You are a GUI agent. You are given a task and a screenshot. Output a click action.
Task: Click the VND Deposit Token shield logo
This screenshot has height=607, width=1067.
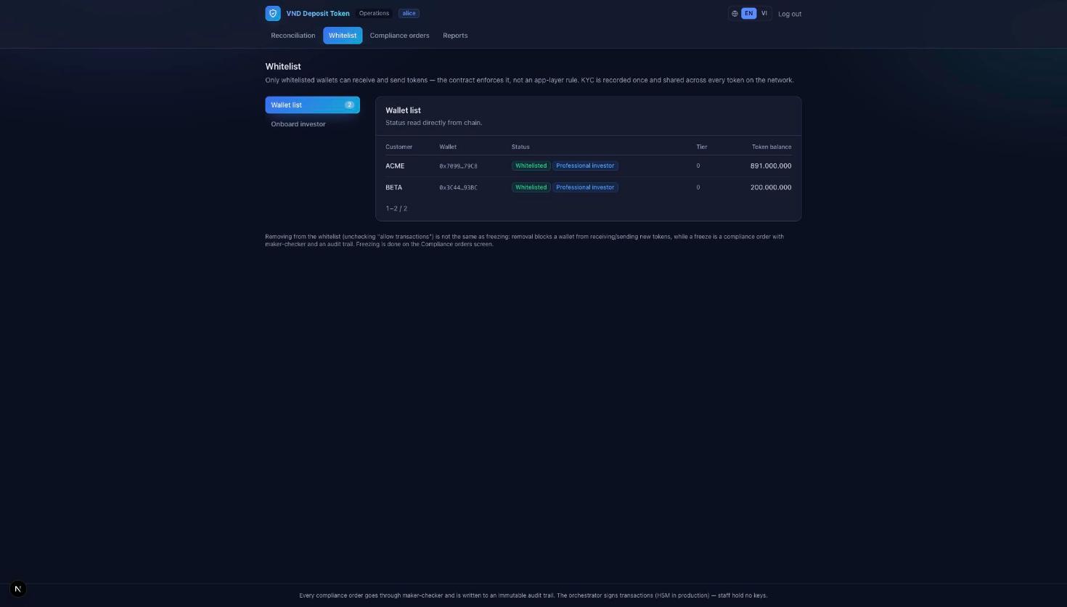click(273, 13)
